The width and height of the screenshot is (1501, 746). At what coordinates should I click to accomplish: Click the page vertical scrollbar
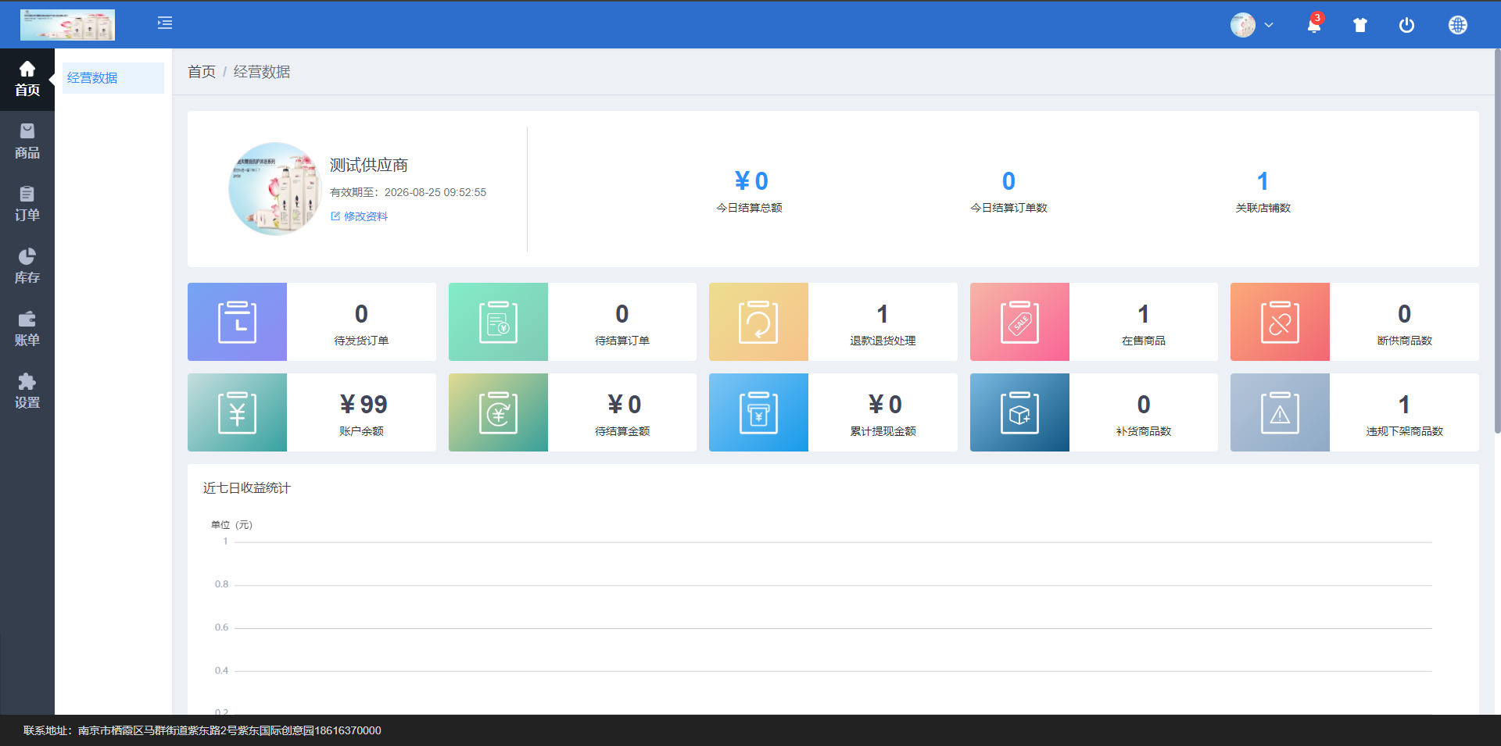[1496, 242]
